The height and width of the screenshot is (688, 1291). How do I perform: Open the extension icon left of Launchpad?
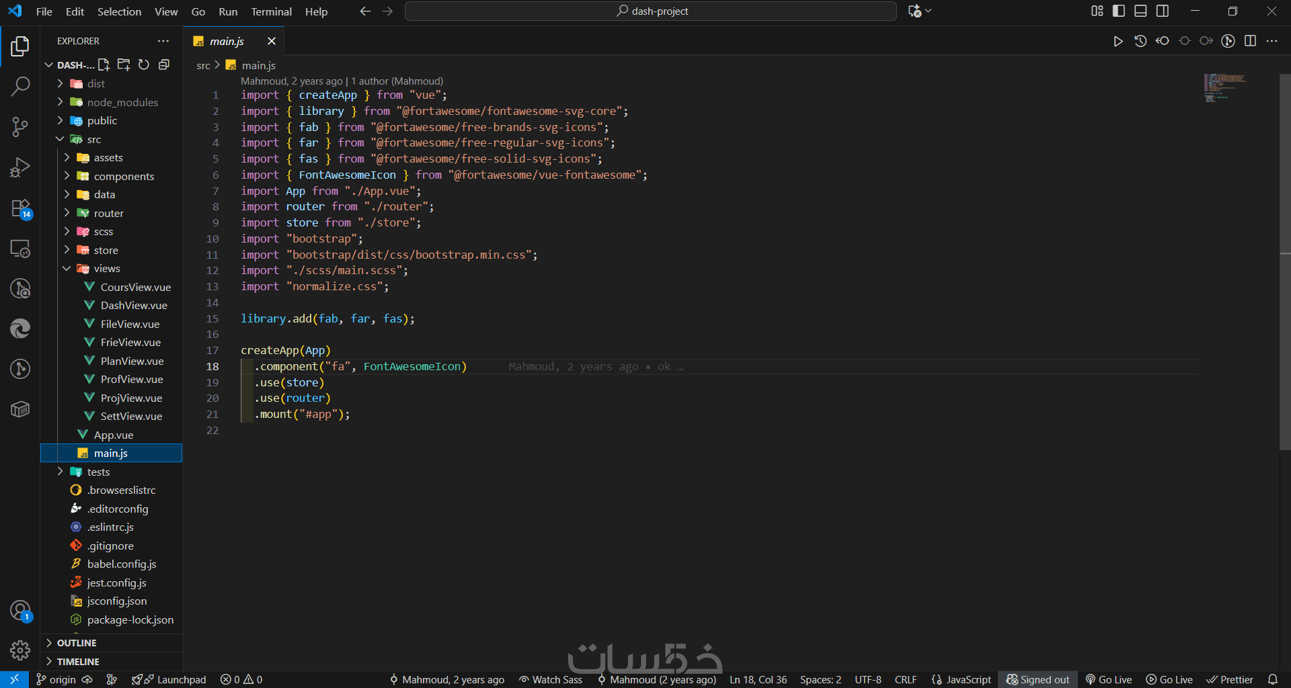click(x=112, y=679)
